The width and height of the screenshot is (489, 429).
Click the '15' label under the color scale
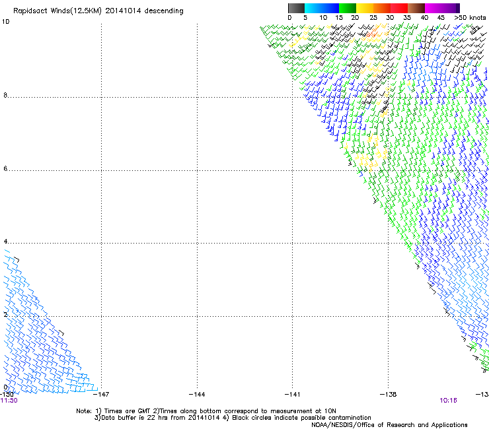click(x=339, y=18)
